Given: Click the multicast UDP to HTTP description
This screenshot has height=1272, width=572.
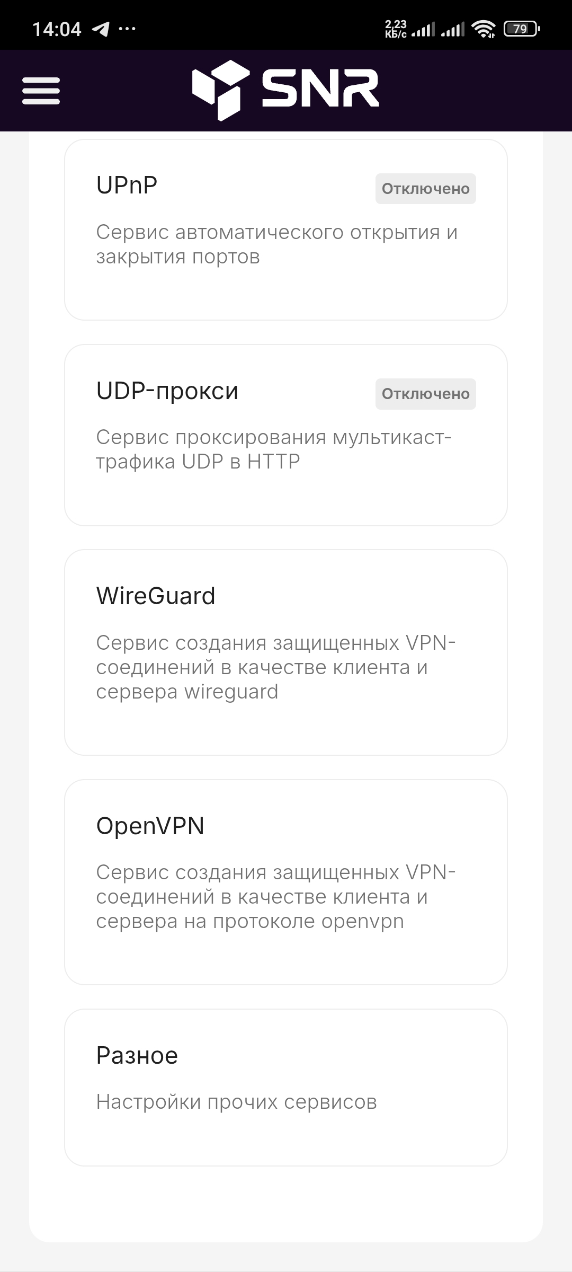Looking at the screenshot, I should [x=273, y=449].
